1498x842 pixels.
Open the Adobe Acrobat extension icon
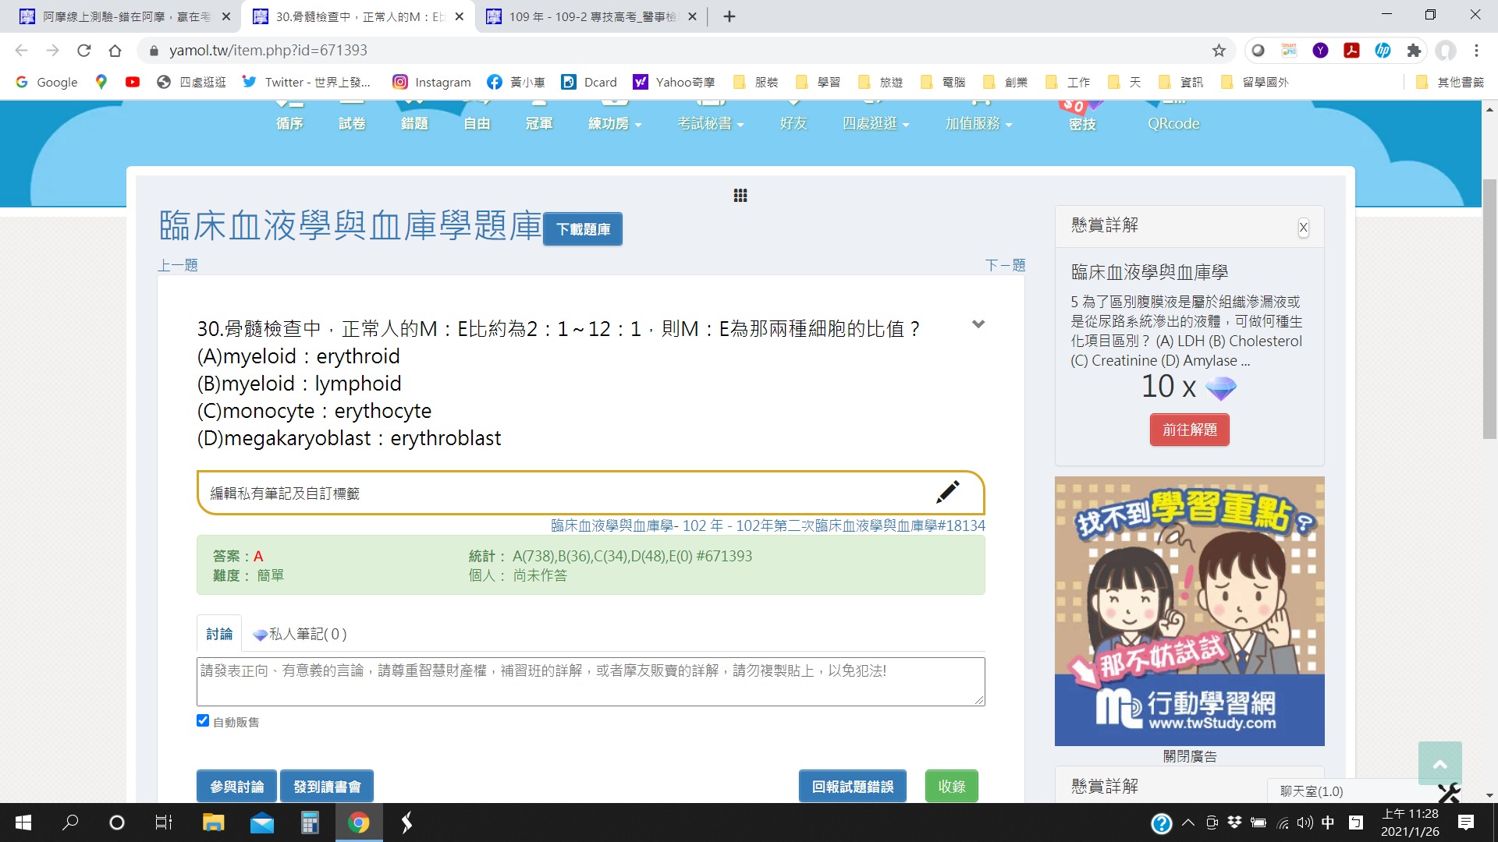tap(1351, 51)
